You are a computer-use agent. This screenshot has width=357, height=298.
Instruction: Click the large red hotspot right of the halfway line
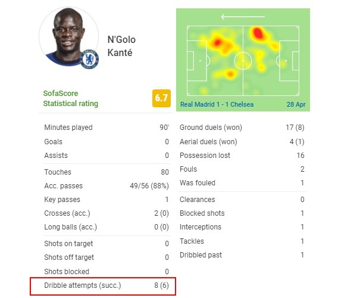[x=258, y=33]
